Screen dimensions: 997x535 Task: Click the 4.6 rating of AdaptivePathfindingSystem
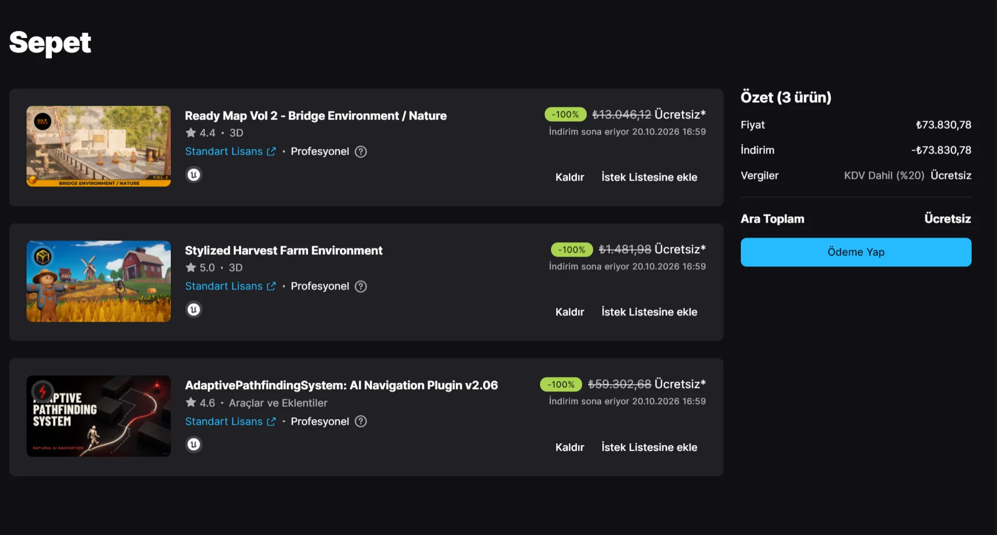click(200, 403)
